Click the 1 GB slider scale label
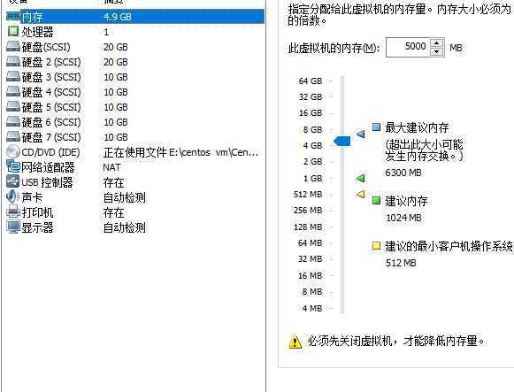Screen dimensions: 514x392 click(x=312, y=179)
